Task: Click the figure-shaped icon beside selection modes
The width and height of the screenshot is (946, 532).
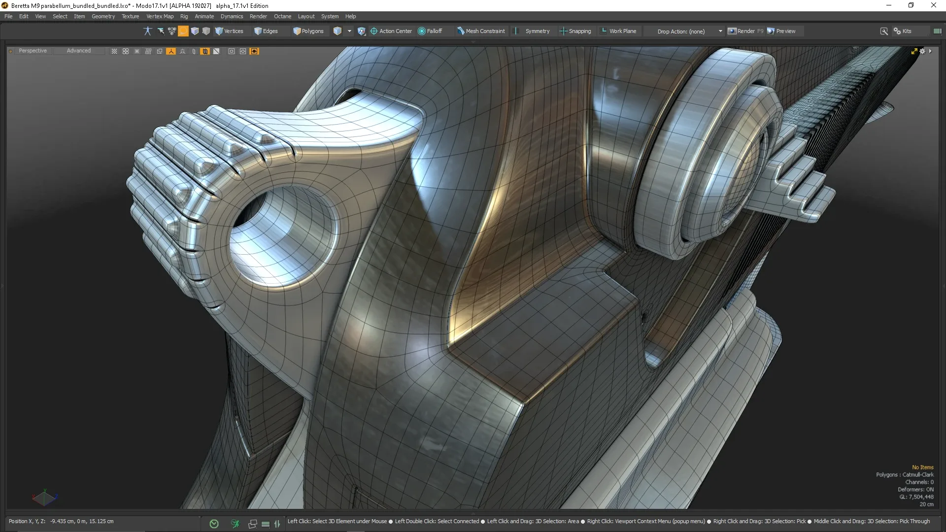Action: click(x=147, y=31)
